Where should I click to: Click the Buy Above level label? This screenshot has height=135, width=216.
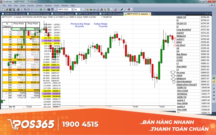(x=182, y=54)
